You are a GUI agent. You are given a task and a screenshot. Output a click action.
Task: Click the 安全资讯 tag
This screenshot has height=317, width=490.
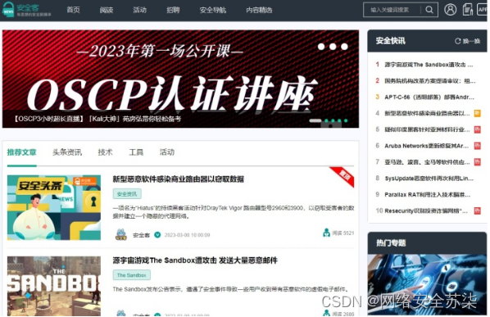pyautogui.click(x=127, y=193)
